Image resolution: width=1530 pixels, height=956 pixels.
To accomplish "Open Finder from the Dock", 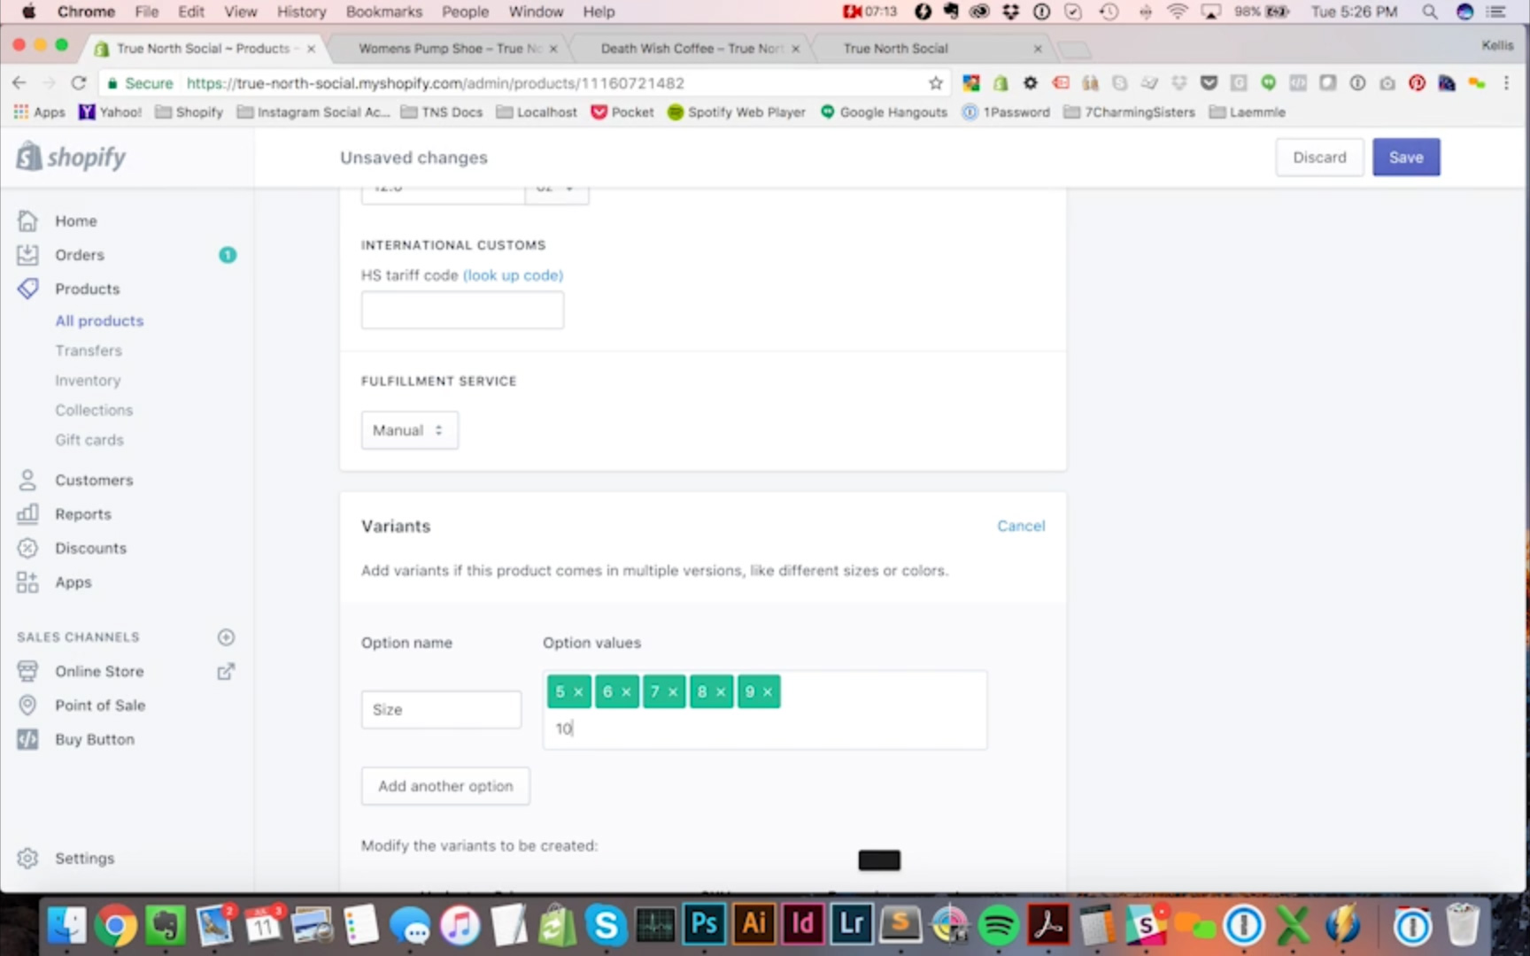I will [66, 926].
